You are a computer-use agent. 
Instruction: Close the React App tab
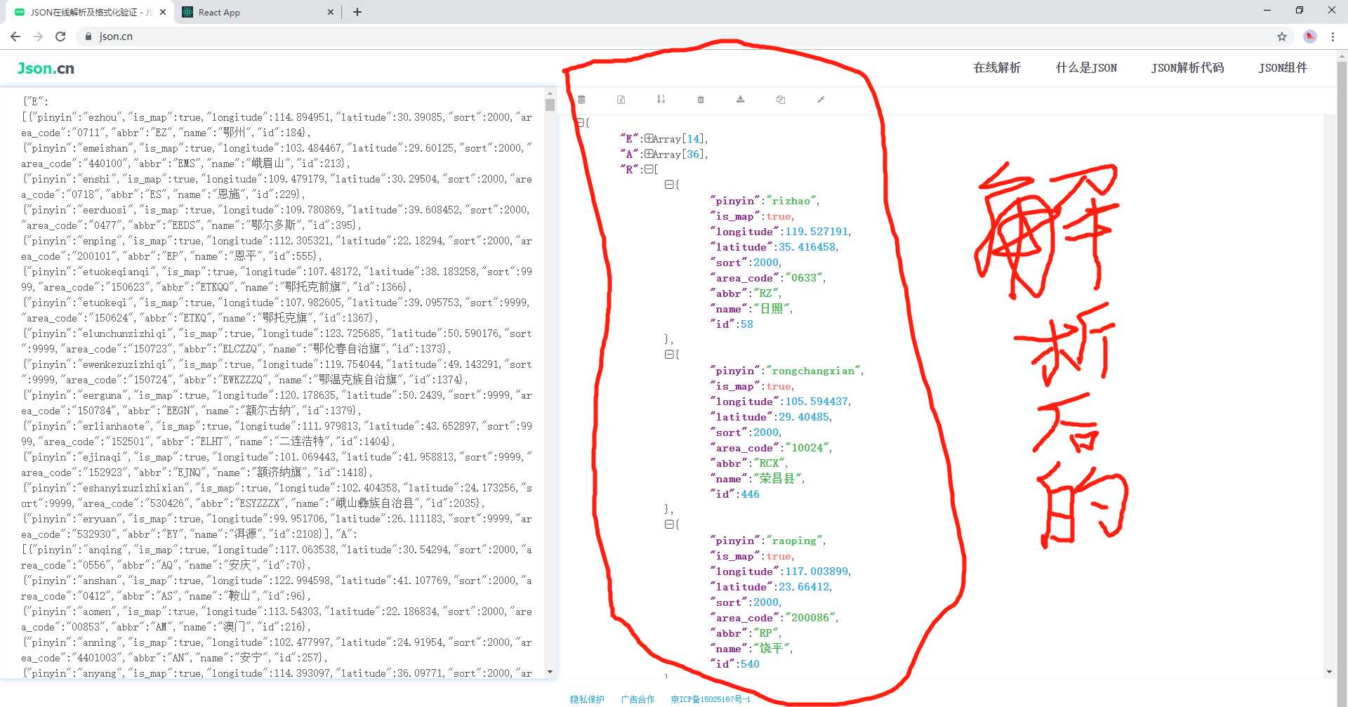(331, 12)
